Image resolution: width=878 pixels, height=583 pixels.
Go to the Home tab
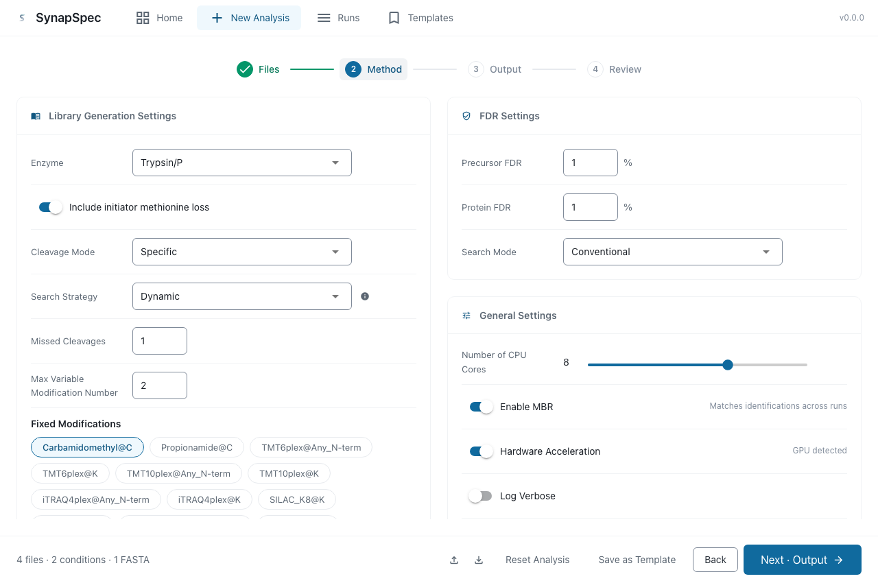tap(159, 18)
